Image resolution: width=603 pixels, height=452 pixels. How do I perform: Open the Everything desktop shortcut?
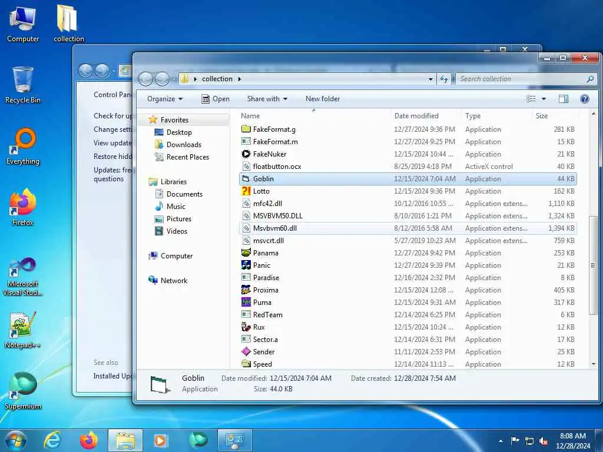(23, 147)
